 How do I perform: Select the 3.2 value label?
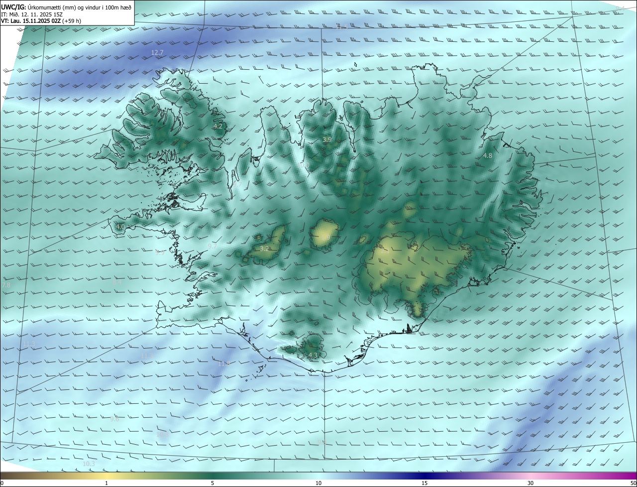tap(265, 248)
